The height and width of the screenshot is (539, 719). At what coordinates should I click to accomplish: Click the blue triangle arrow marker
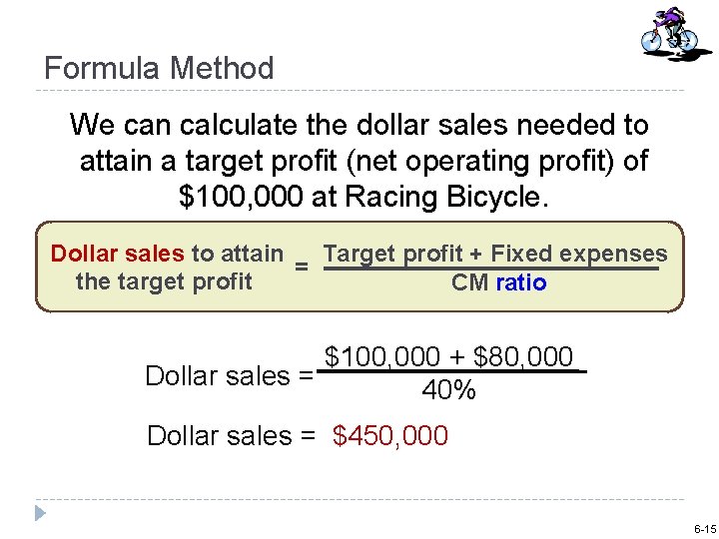[40, 513]
